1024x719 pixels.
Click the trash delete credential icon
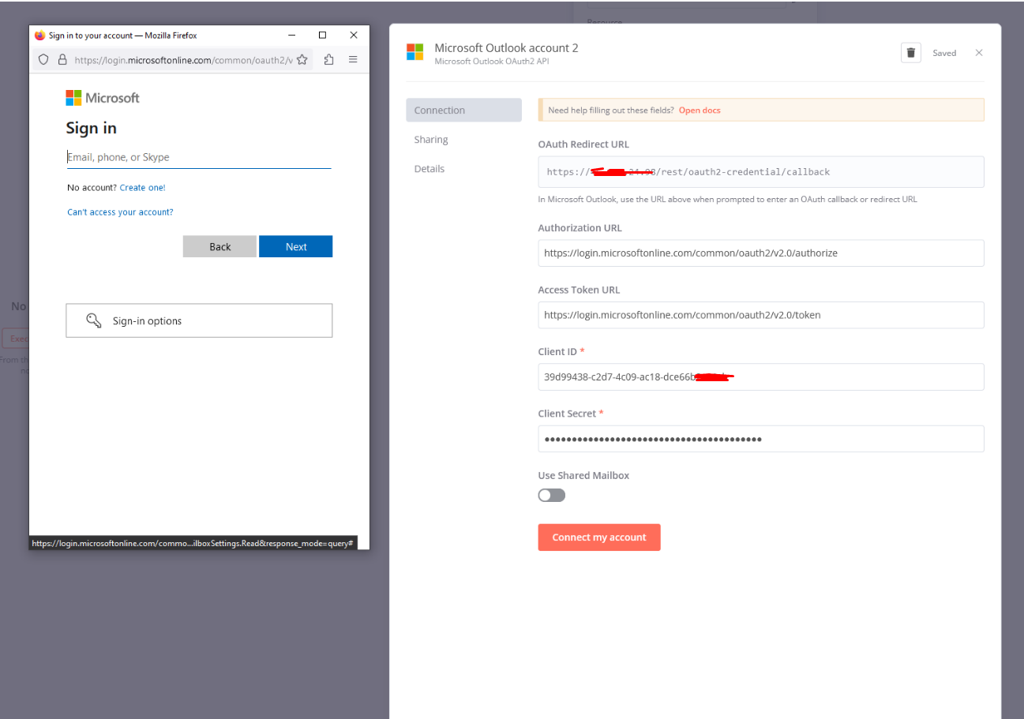coord(910,53)
